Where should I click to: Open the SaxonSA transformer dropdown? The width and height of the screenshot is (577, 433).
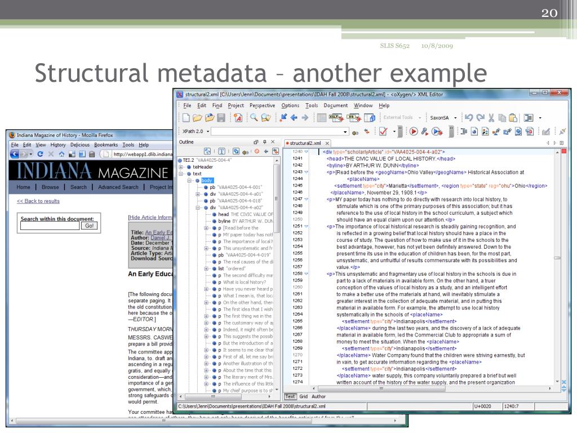click(x=455, y=118)
